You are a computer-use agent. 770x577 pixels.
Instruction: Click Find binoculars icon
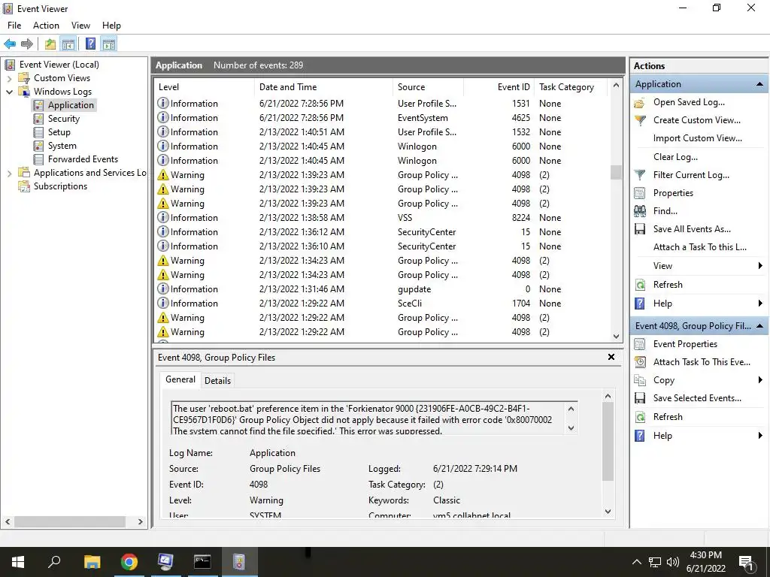pyautogui.click(x=640, y=211)
